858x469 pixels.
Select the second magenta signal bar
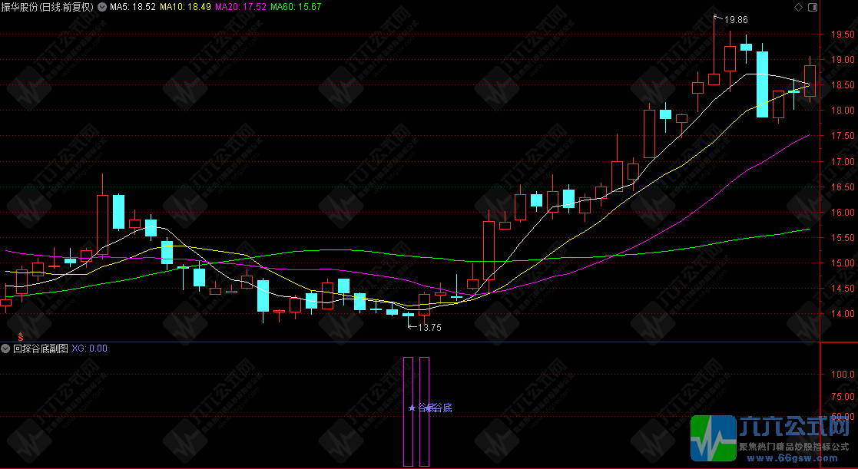click(x=424, y=411)
